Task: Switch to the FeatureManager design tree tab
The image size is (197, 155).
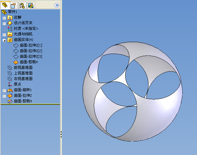Action: [5, 5]
